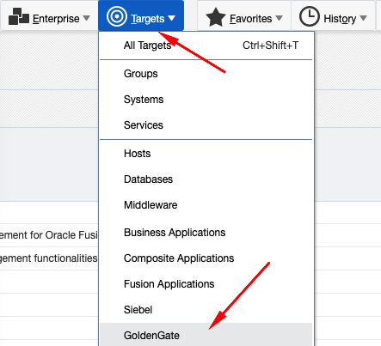Expand the Favorites dropdown arrow
381x346 pixels.
click(279, 18)
